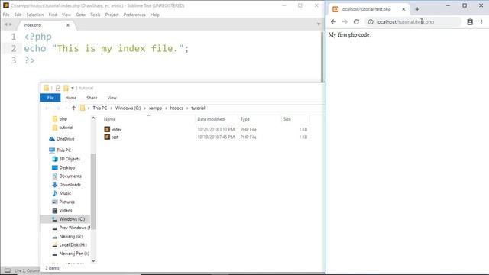
Task: Click the Sublime Text app icon in title bar
Action: tap(6, 5)
